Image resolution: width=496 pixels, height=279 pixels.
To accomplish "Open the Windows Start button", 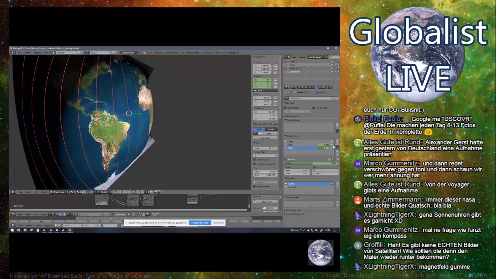I will click(12, 230).
